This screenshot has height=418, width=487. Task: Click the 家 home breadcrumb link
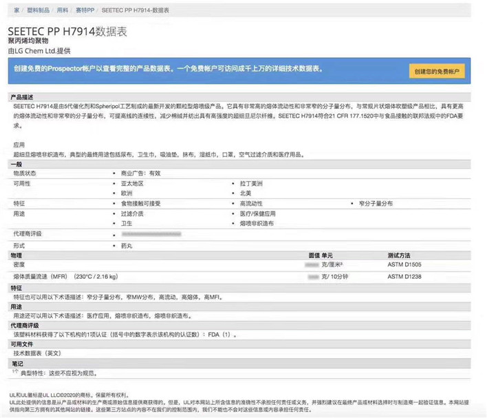16,12
